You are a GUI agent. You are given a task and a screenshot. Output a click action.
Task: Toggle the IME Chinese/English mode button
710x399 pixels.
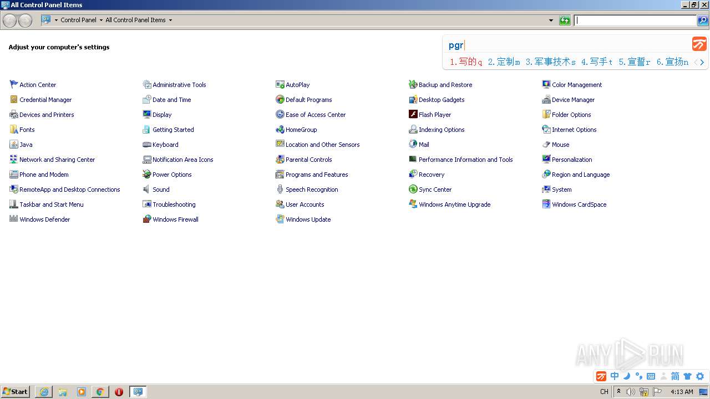coord(615,376)
